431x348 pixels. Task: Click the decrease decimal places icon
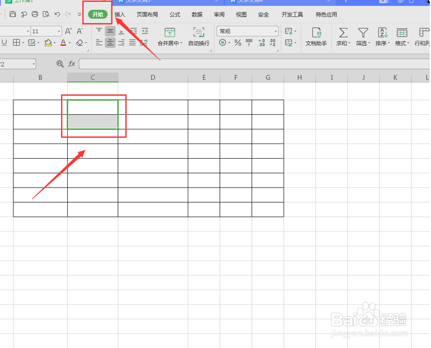click(x=273, y=43)
